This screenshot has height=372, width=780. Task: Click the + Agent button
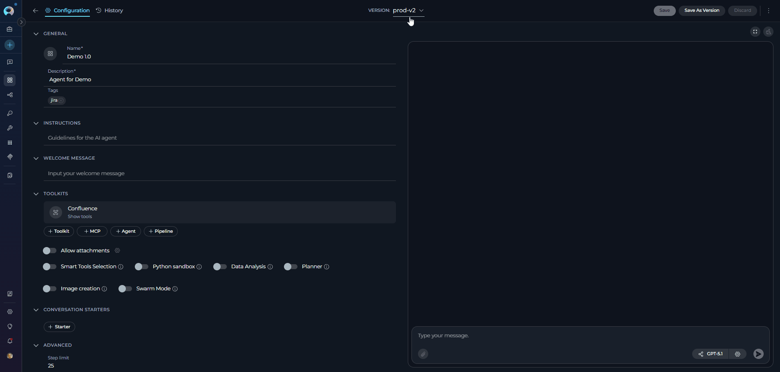click(126, 231)
